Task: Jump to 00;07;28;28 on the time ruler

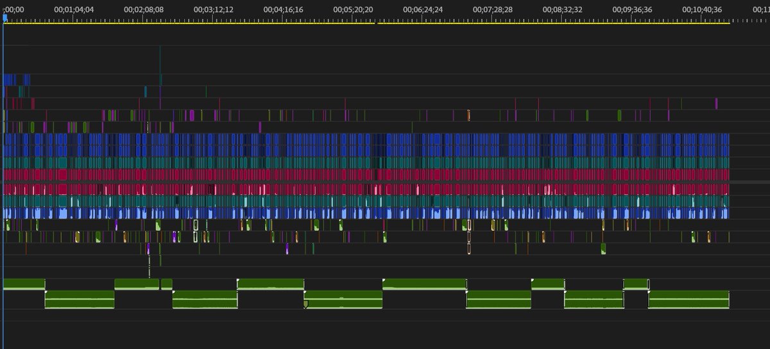Action: click(x=493, y=10)
